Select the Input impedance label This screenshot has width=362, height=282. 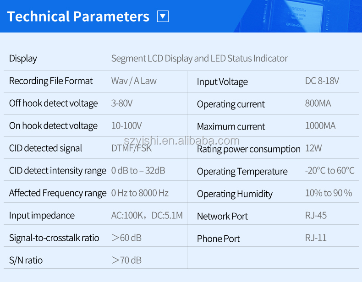[x=42, y=216]
